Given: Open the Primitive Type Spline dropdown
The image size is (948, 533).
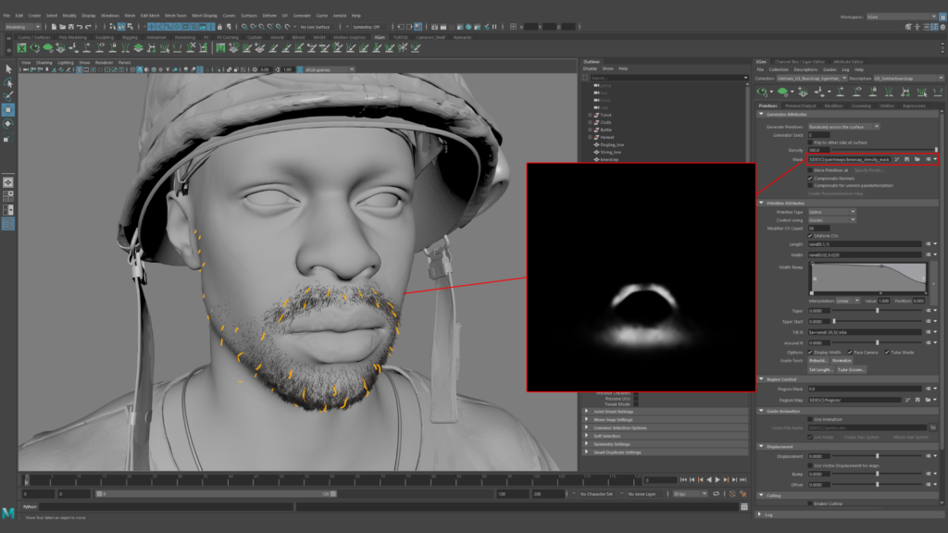Looking at the screenshot, I should coord(831,212).
